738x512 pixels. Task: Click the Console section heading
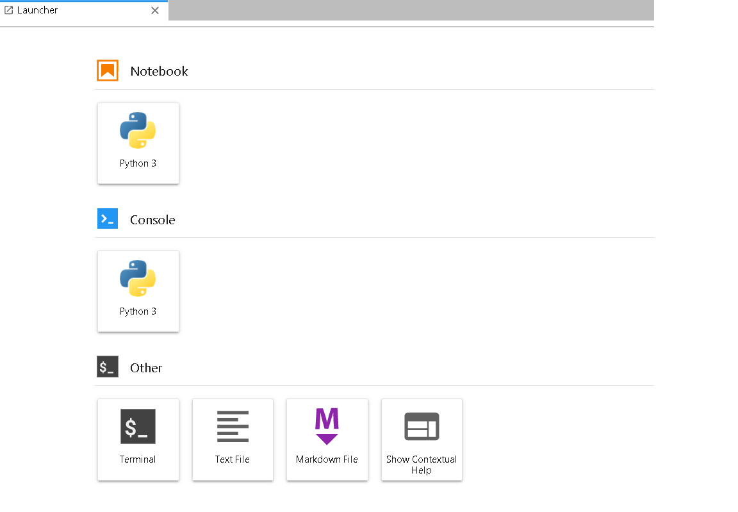[152, 220]
